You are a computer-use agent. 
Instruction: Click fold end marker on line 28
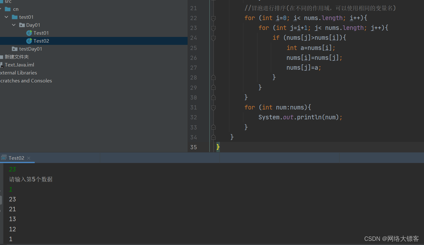point(213,77)
